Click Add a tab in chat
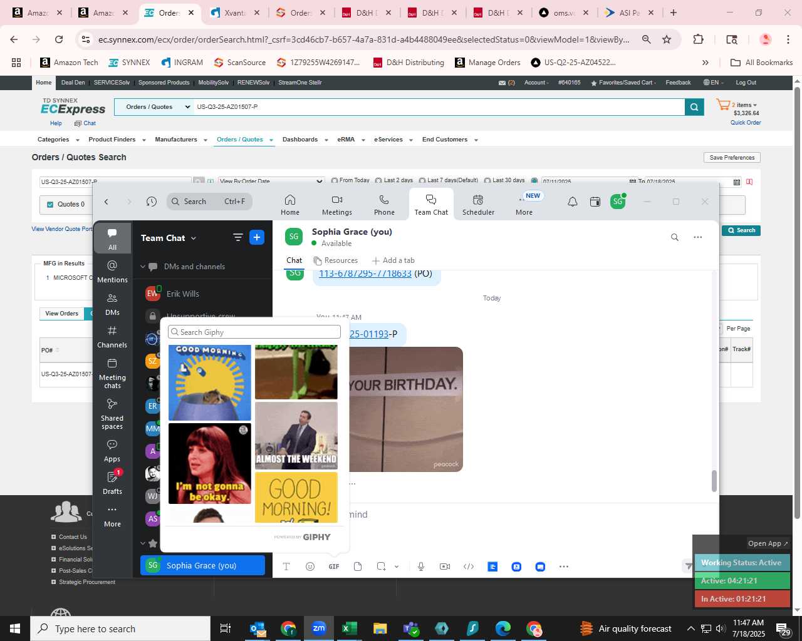Image resolution: width=802 pixels, height=641 pixels. pyautogui.click(x=393, y=260)
